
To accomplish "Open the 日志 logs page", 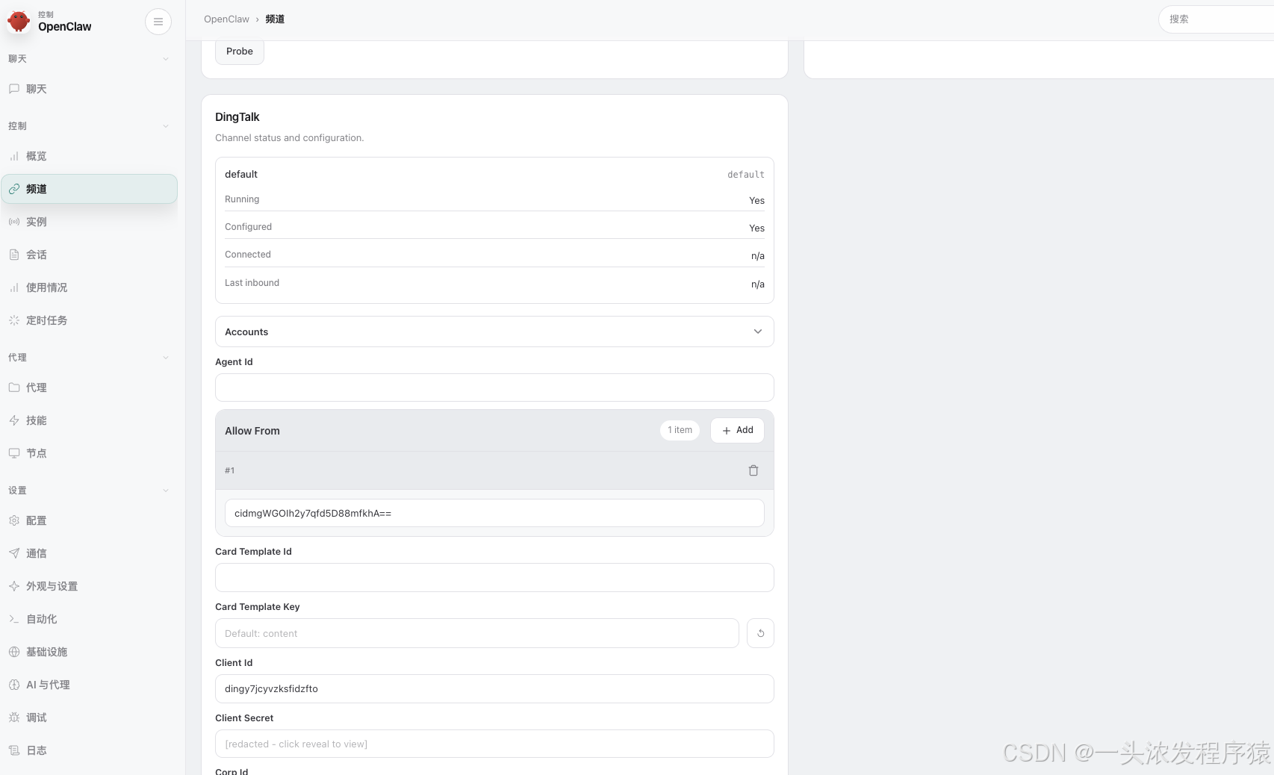I will point(89,750).
